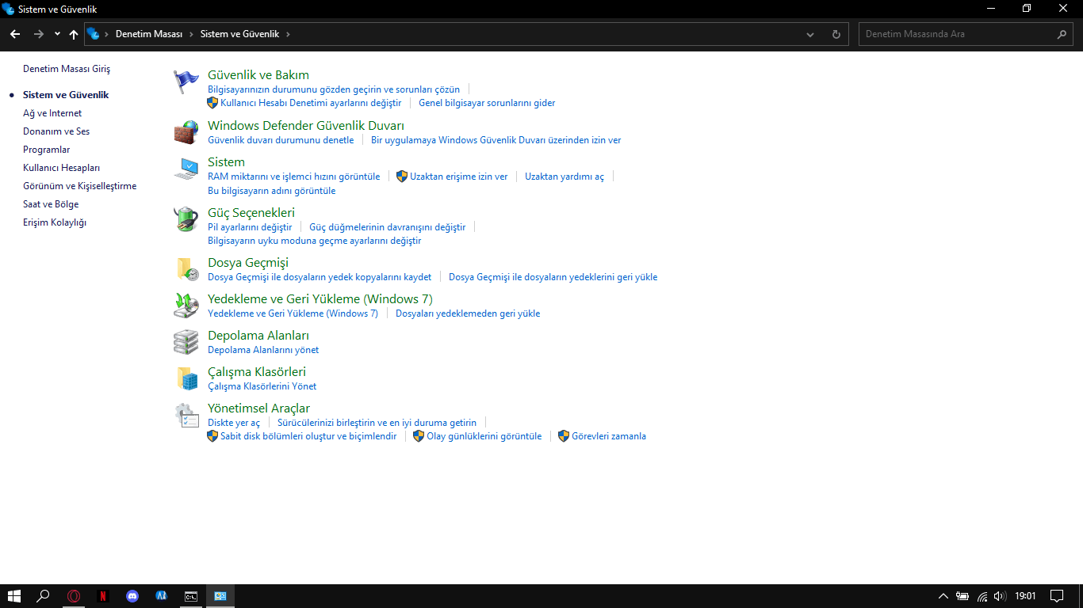1083x608 pixels.
Task: Click the Control Panel taskbar button
Action: point(220,596)
